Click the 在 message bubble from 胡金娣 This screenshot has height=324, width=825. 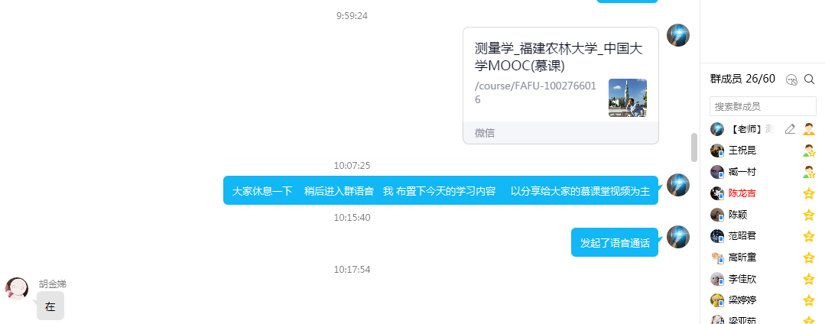50,306
